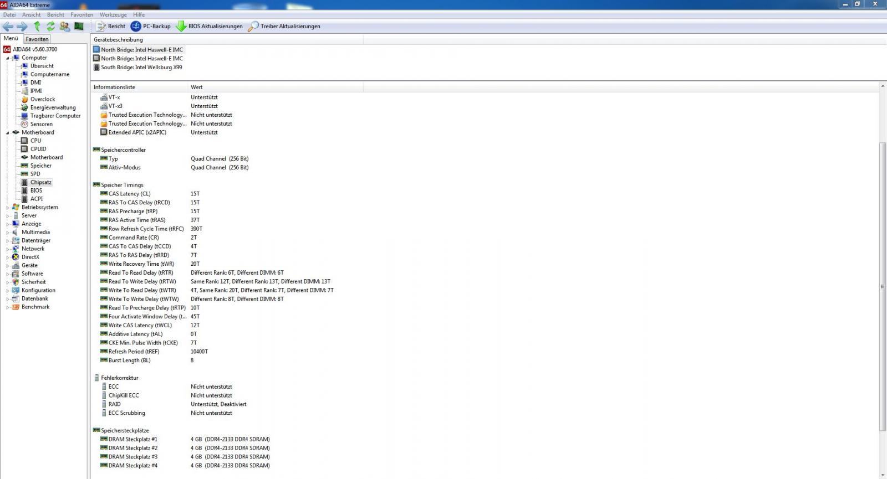Click the vertical scrollbar of information list
This screenshot has width=887, height=479.
(883, 286)
